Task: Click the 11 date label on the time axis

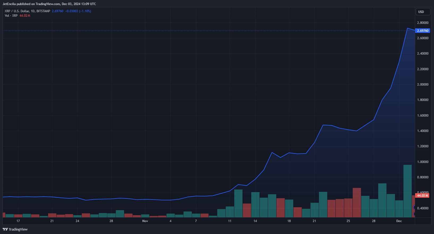Action: [230, 221]
